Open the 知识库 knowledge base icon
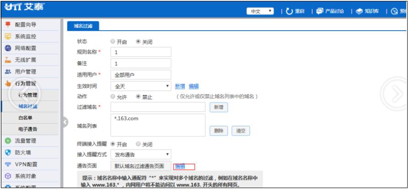The image size is (409, 189). tap(359, 11)
